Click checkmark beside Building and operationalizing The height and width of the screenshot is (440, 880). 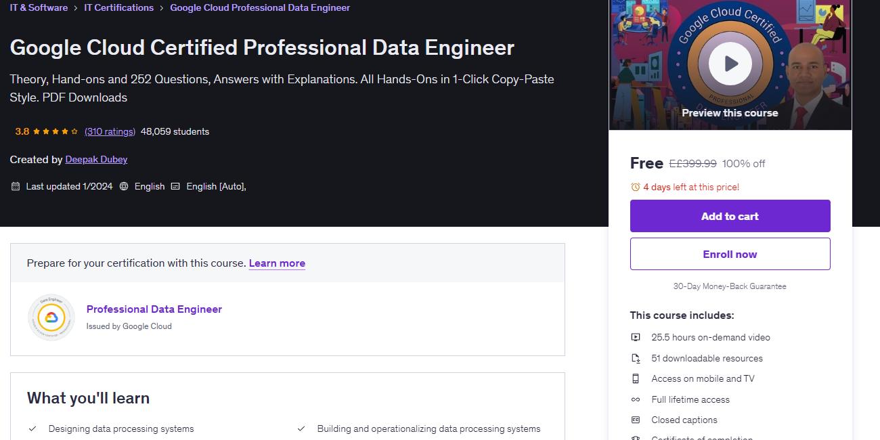(x=301, y=428)
